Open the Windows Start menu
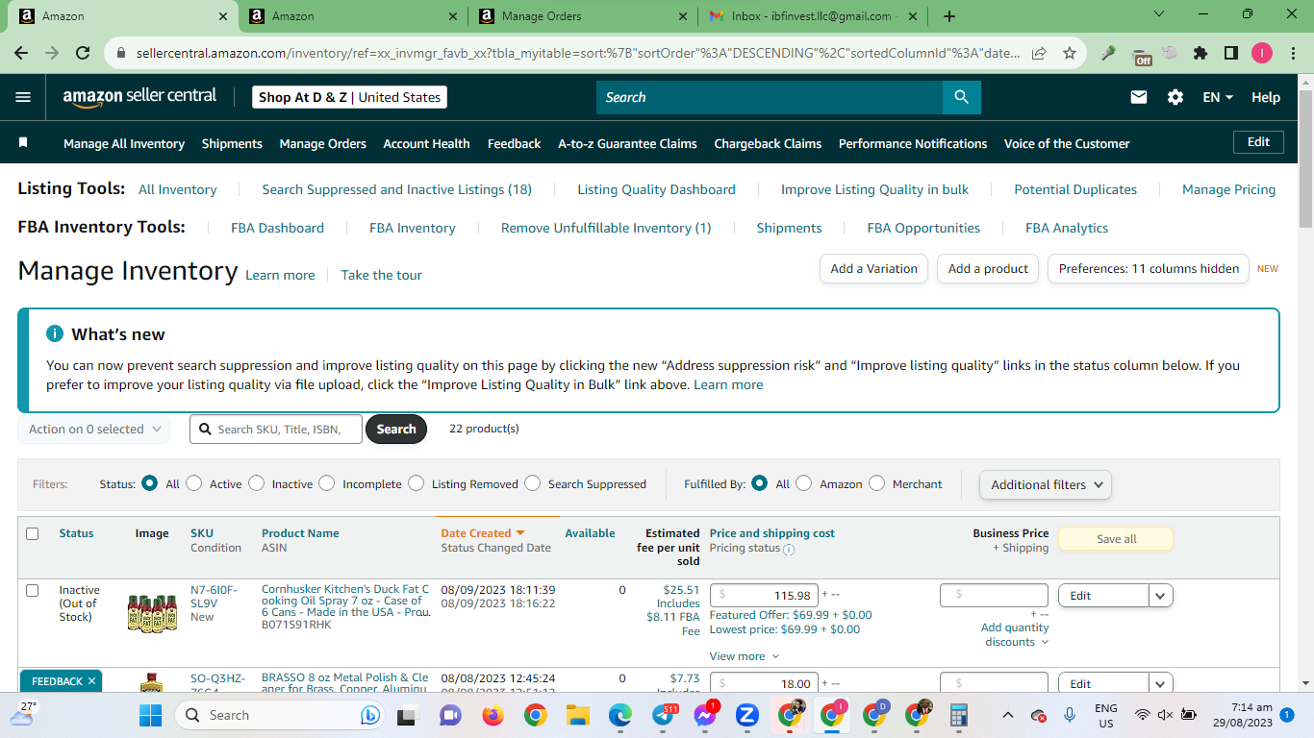The height and width of the screenshot is (738, 1314). 151,715
